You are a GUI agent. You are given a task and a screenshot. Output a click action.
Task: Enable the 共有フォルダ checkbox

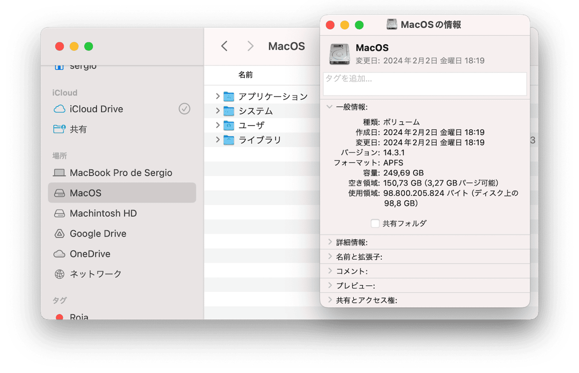pos(375,223)
